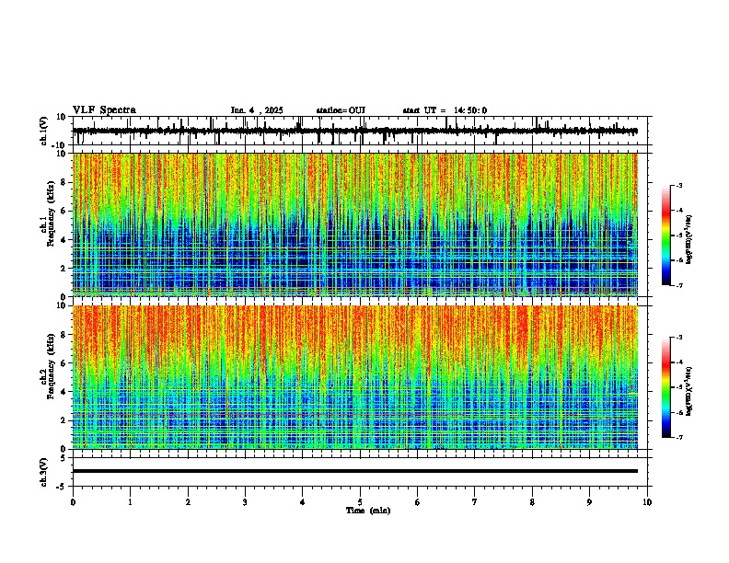Select the date label 'Jan. 4, 2025'
729x563 pixels.
(257, 110)
